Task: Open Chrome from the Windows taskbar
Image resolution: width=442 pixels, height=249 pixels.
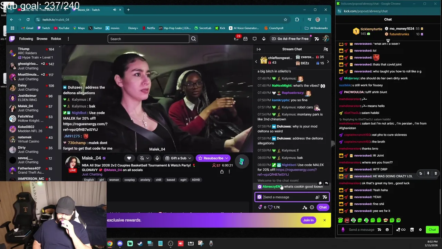Action: (109, 243)
